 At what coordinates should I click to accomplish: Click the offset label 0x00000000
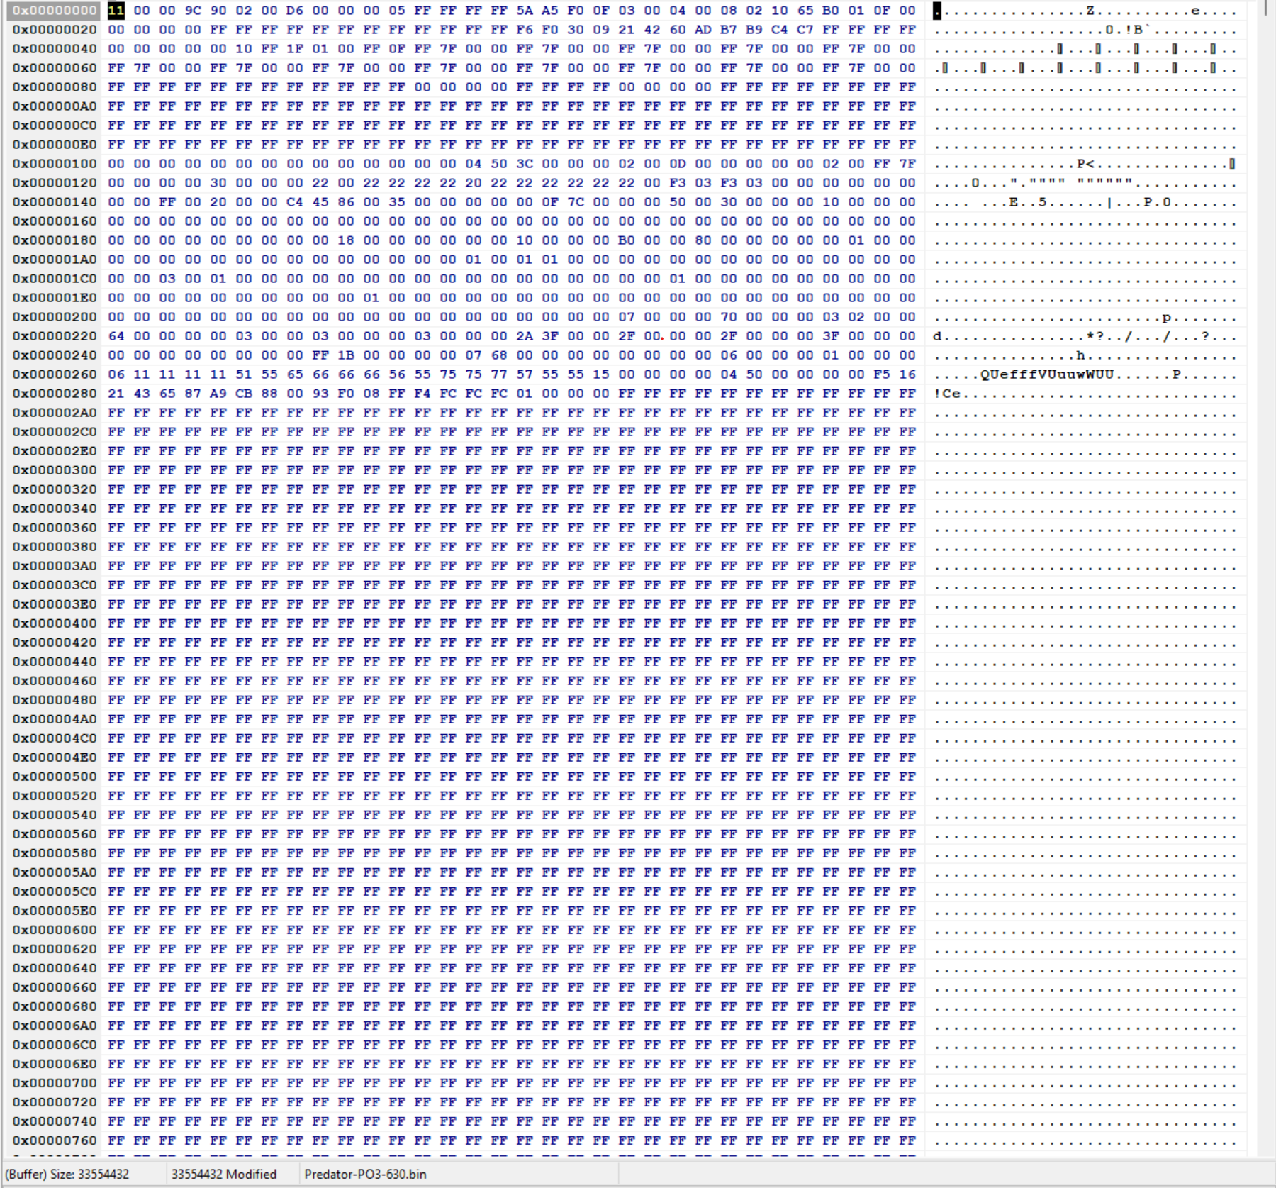click(x=55, y=11)
